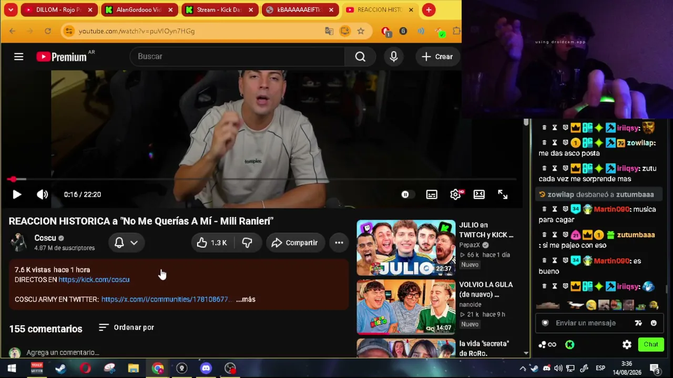The width and height of the screenshot is (673, 378).
Task: Insert the laughing crying emote from quick emotes
Action: pos(591,305)
